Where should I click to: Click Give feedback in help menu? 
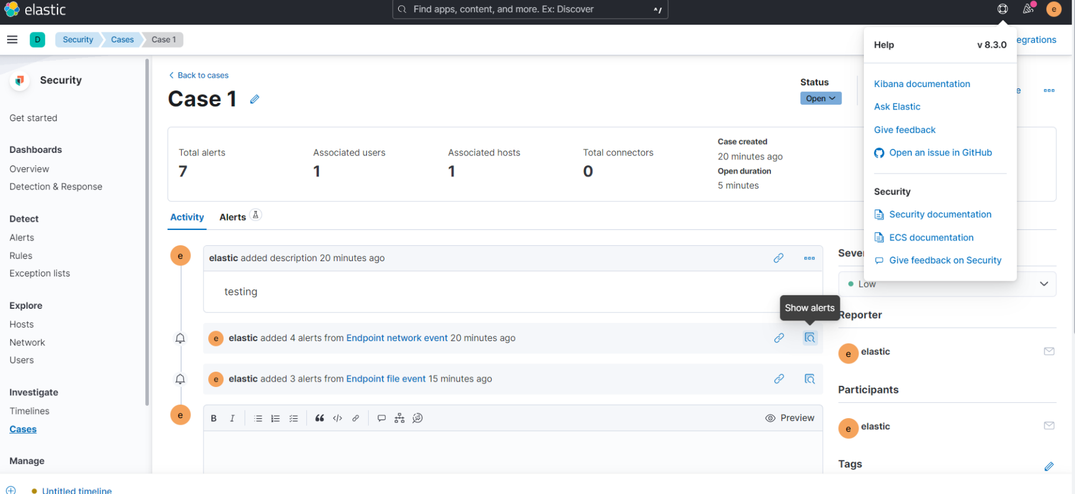(x=904, y=130)
